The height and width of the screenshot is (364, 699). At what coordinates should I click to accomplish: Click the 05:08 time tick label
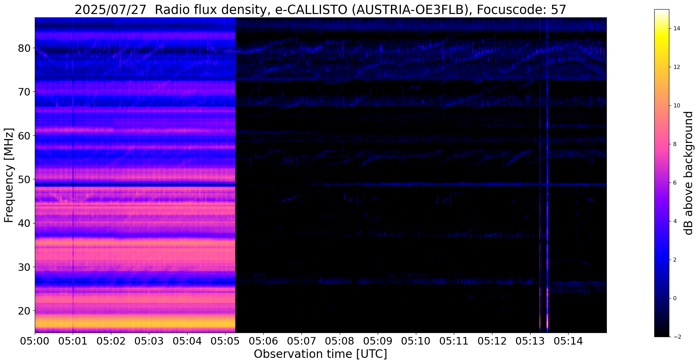pos(340,341)
